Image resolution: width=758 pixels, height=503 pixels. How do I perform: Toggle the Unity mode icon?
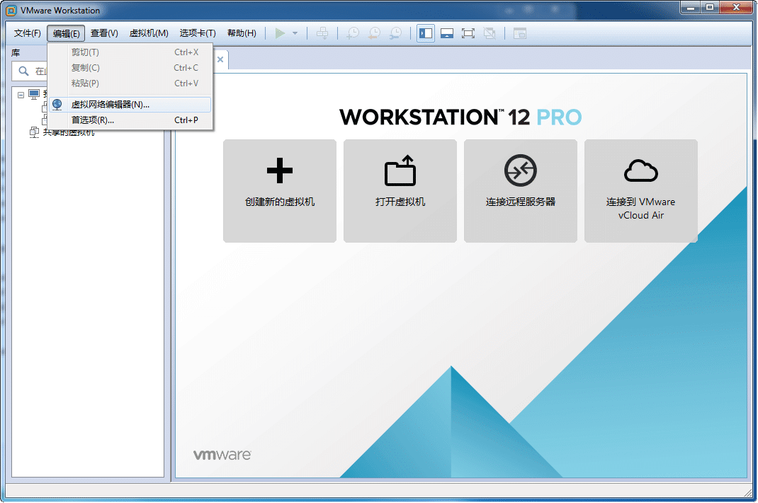tap(490, 33)
